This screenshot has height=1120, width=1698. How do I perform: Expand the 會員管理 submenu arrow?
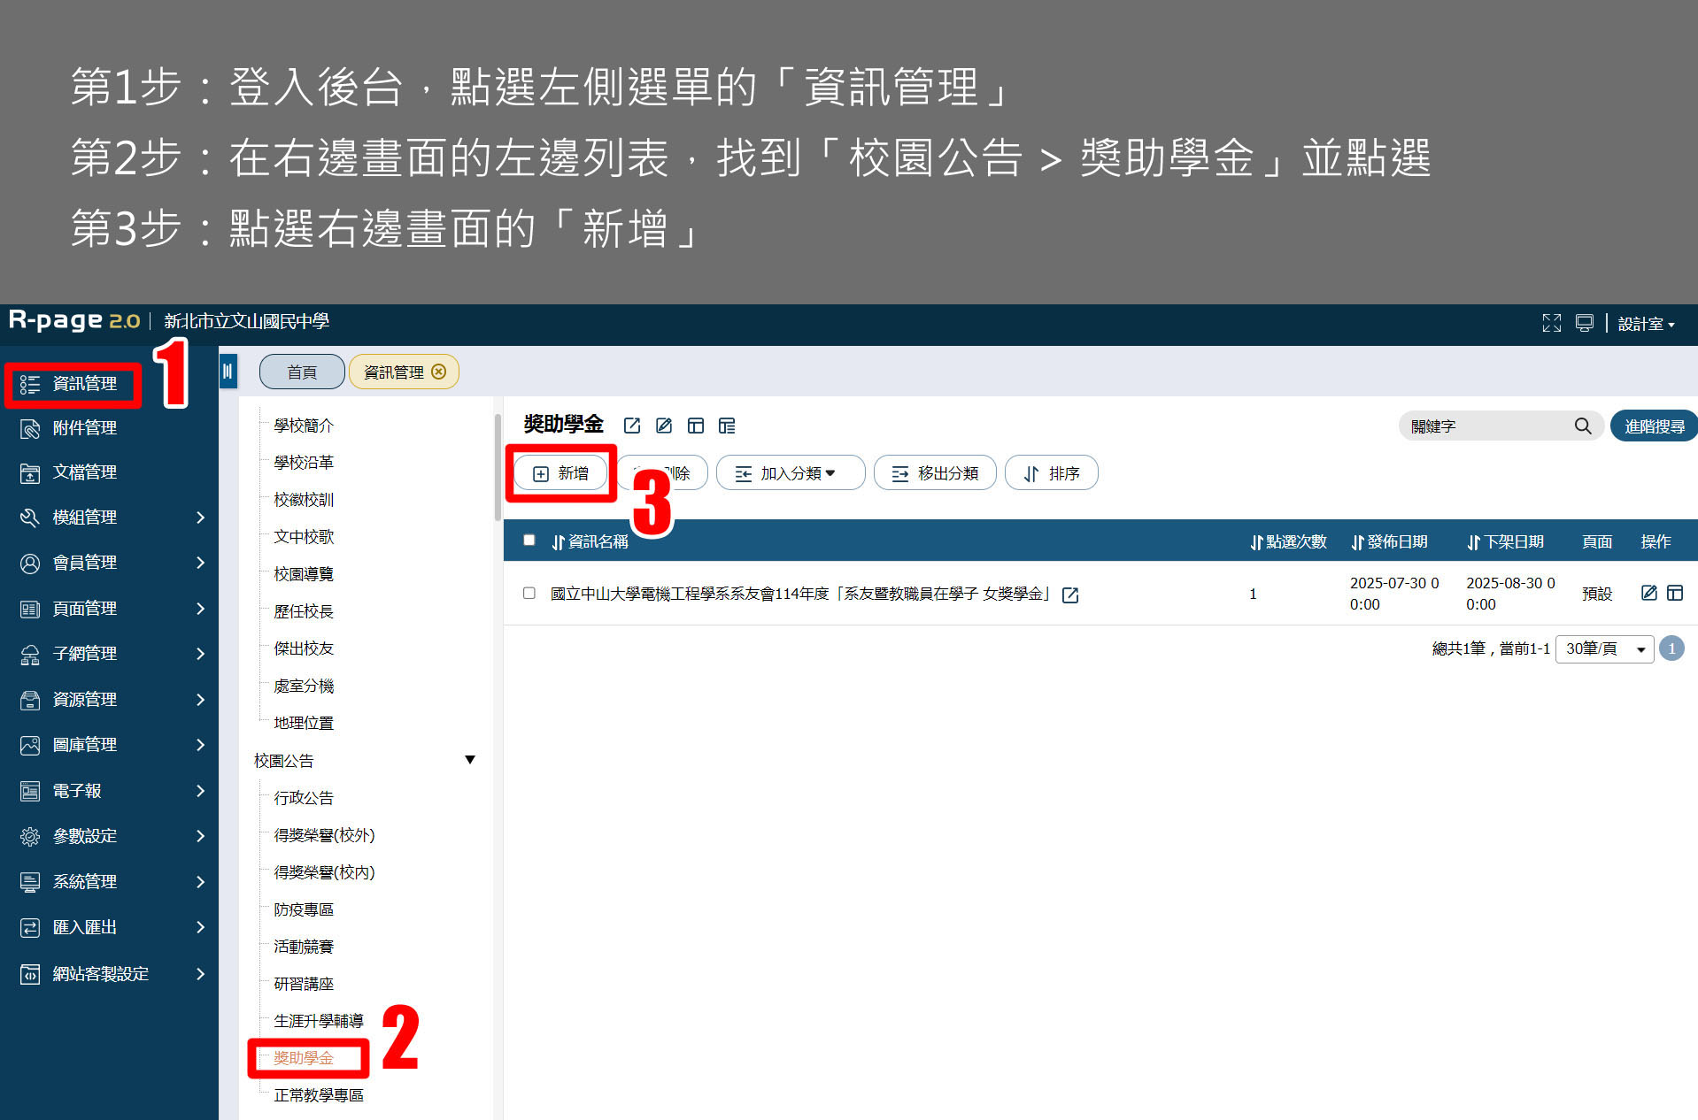(x=200, y=563)
